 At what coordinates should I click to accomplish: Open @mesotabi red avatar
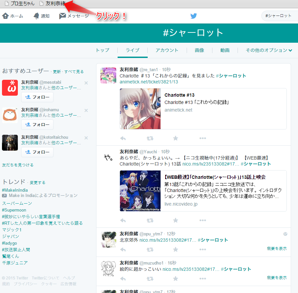(10, 88)
